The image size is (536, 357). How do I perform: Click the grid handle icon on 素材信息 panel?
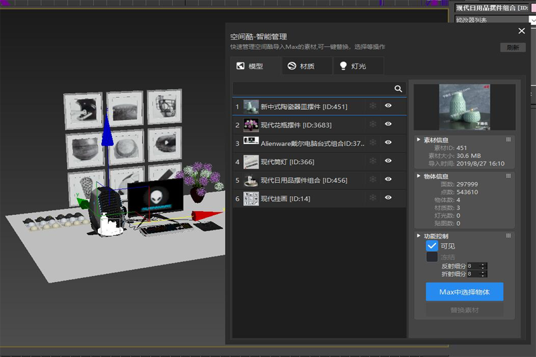pos(509,139)
